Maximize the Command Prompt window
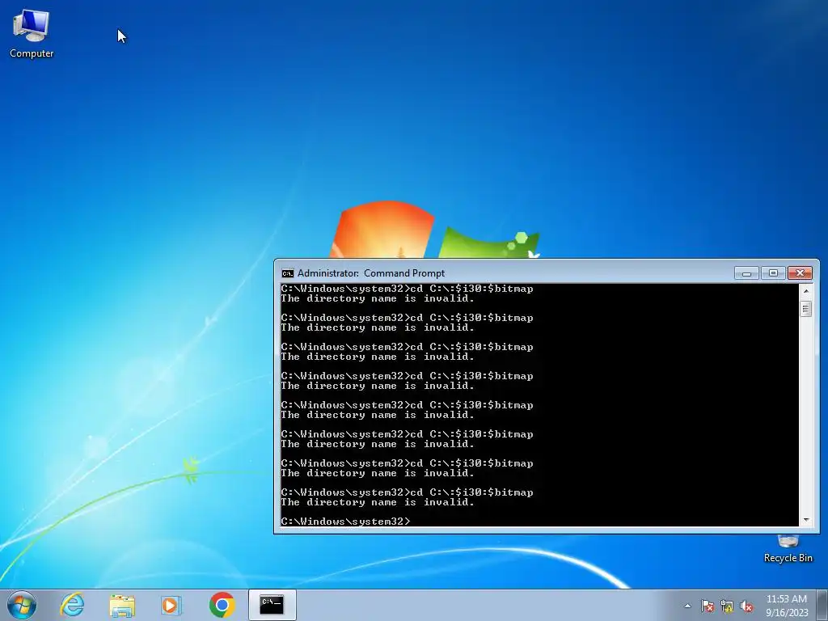Viewport: 828px width, 621px height. pyautogui.click(x=773, y=273)
